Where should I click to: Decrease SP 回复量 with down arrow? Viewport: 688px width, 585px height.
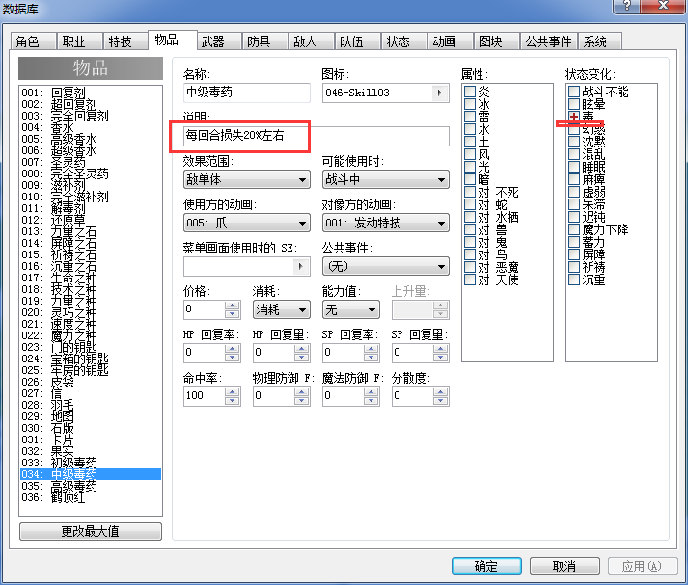[441, 358]
